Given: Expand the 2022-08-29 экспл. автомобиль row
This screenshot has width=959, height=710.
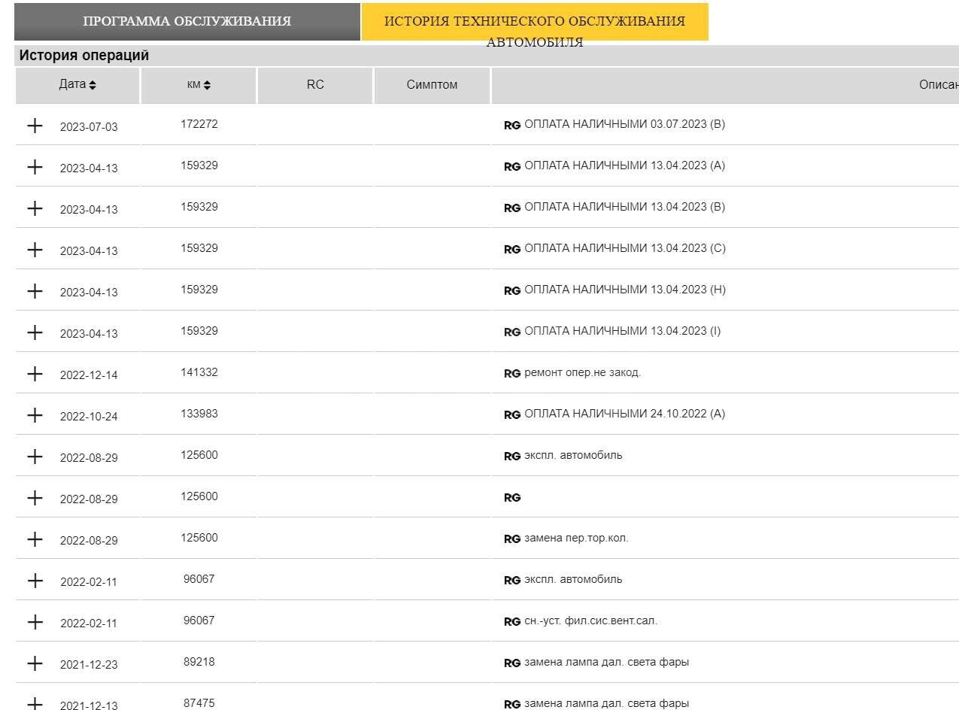Looking at the screenshot, I should pyautogui.click(x=35, y=457).
